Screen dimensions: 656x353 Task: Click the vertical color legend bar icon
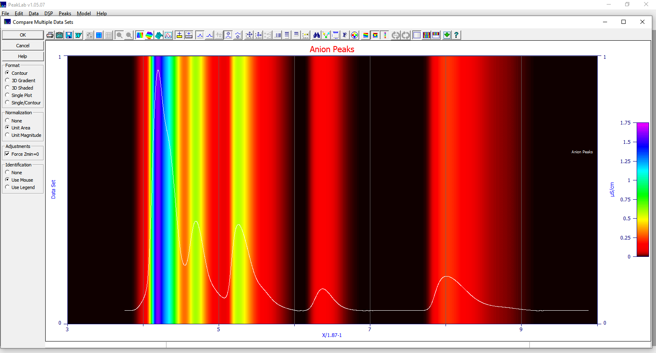pos(385,35)
